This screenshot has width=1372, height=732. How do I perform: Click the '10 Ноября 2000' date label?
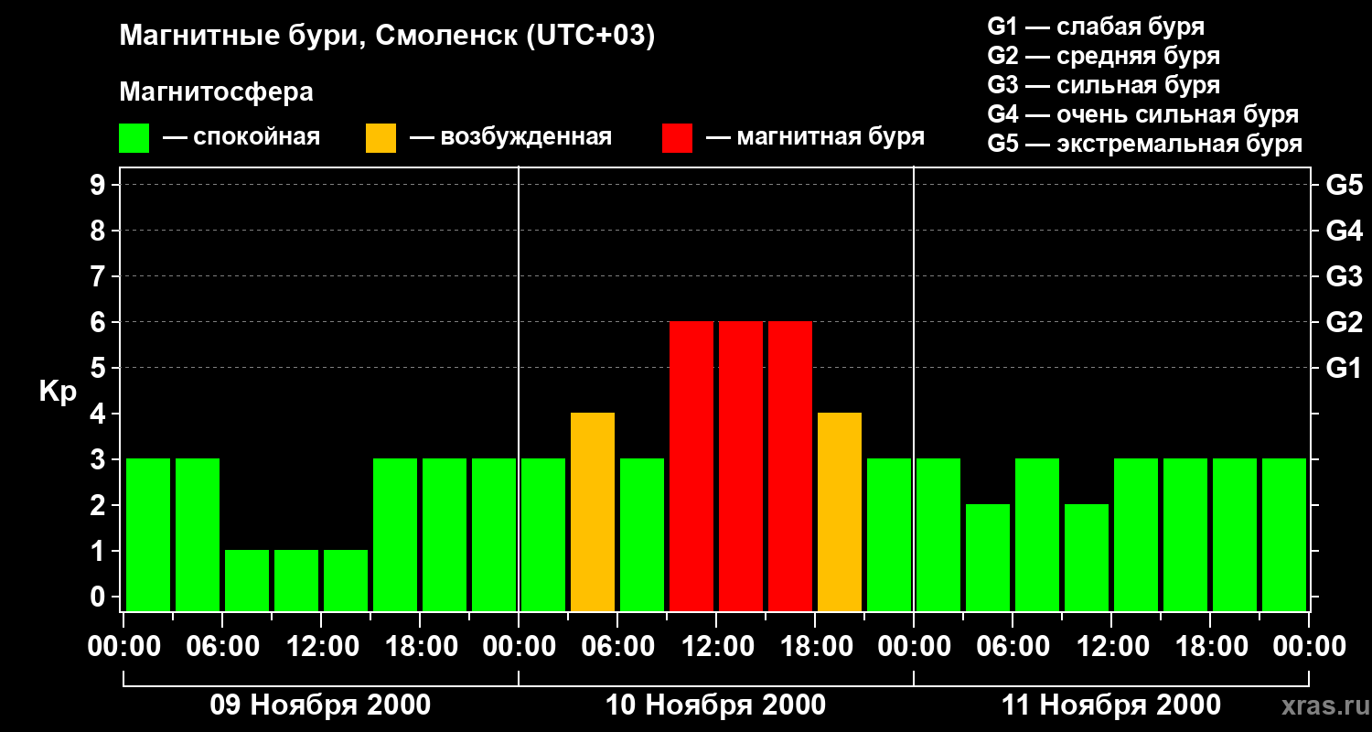click(715, 705)
